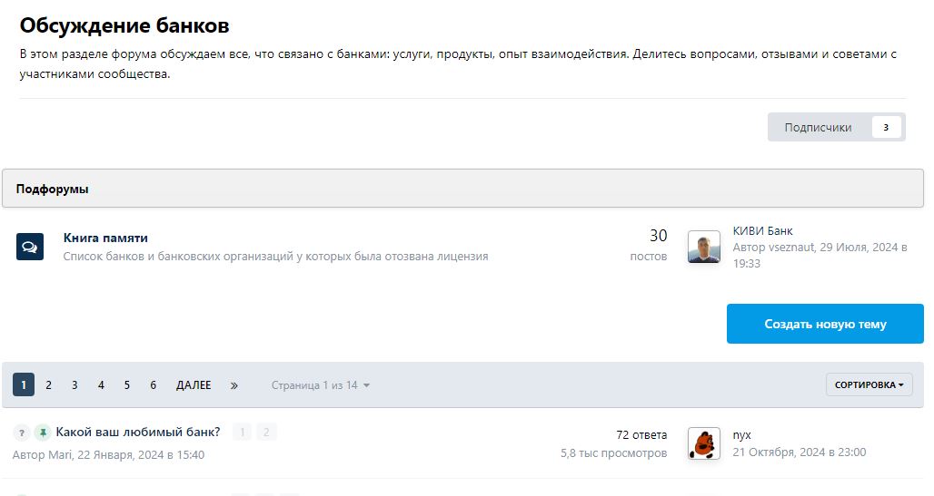
Task: Open the КИВИ Банк last post link
Action: (x=762, y=230)
